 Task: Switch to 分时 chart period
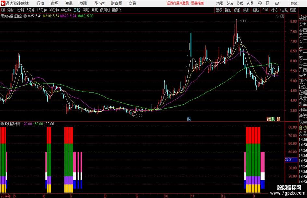click(11, 10)
